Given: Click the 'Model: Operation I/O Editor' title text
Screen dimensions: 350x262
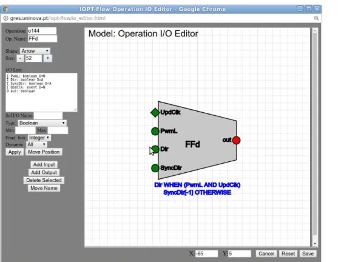Looking at the screenshot, I should coord(143,34).
